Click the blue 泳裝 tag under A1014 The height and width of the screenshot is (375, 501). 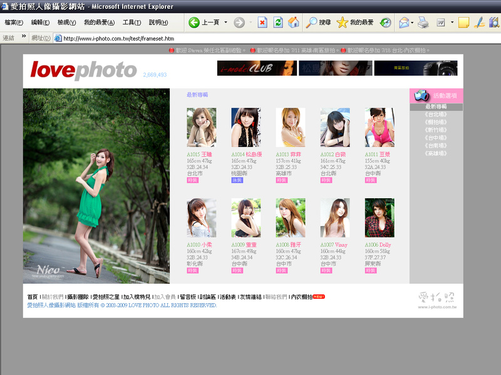click(237, 180)
